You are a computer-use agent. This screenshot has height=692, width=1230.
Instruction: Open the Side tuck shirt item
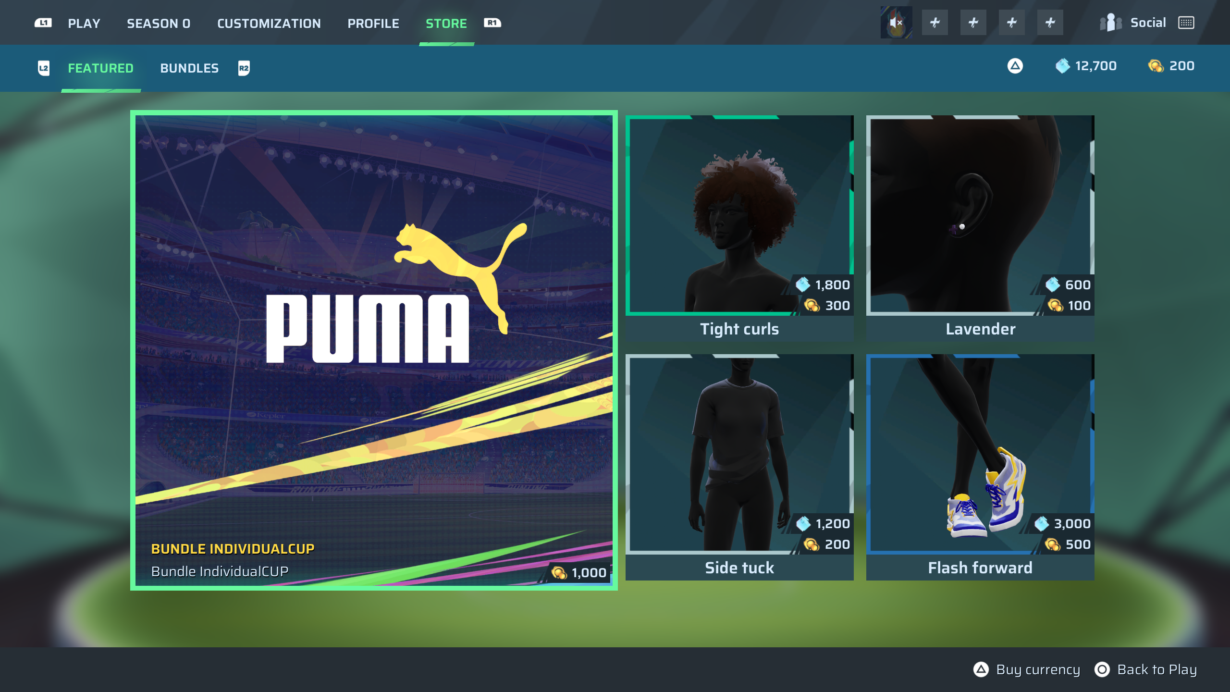pyautogui.click(x=739, y=467)
